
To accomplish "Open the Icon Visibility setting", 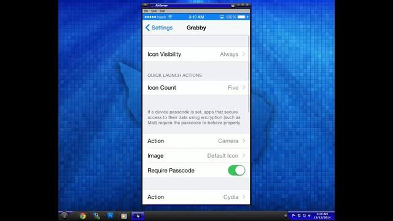I will point(196,54).
